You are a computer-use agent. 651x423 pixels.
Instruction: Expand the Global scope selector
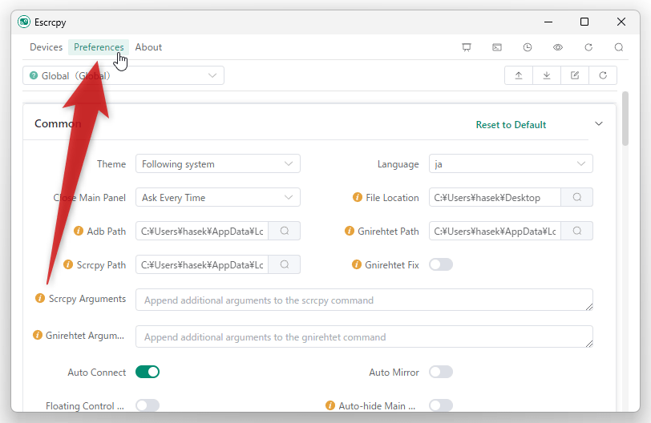click(x=123, y=75)
